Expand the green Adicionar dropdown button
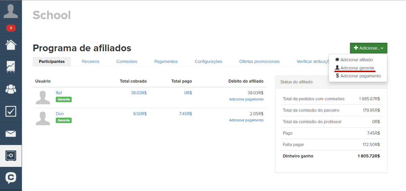406x191 pixels. point(368,48)
